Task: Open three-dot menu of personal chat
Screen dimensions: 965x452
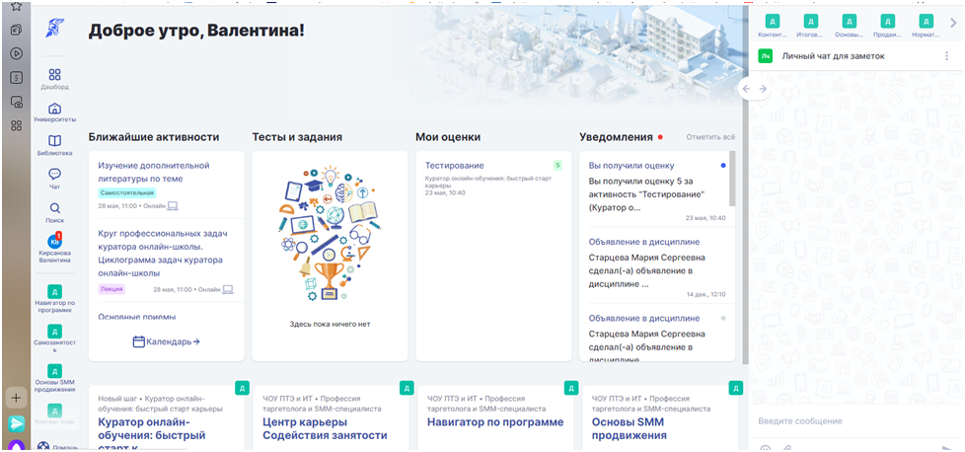Action: pyautogui.click(x=946, y=56)
